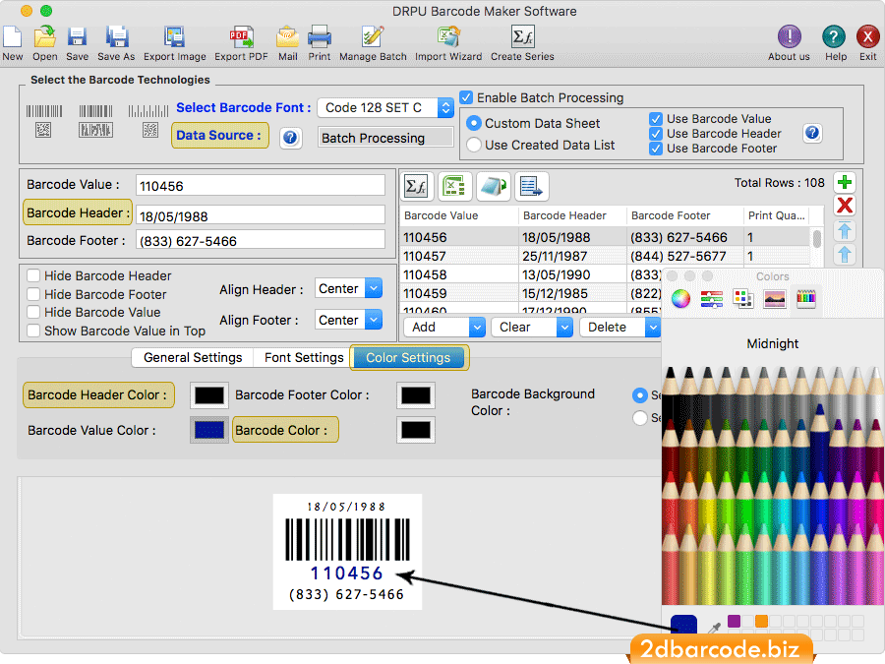885x664 pixels.
Task: Click Barcode Footer input field
Action: pyautogui.click(x=261, y=240)
